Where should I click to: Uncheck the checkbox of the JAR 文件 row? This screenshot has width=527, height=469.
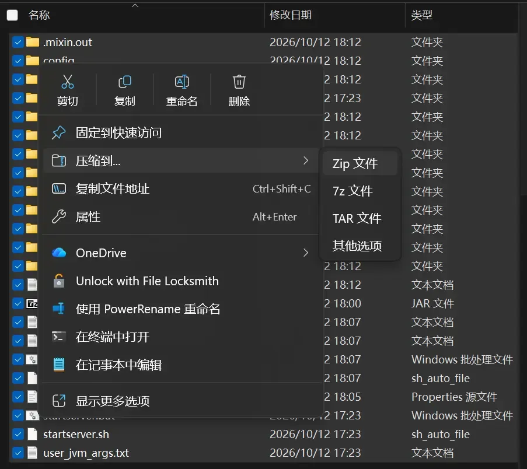click(18, 303)
